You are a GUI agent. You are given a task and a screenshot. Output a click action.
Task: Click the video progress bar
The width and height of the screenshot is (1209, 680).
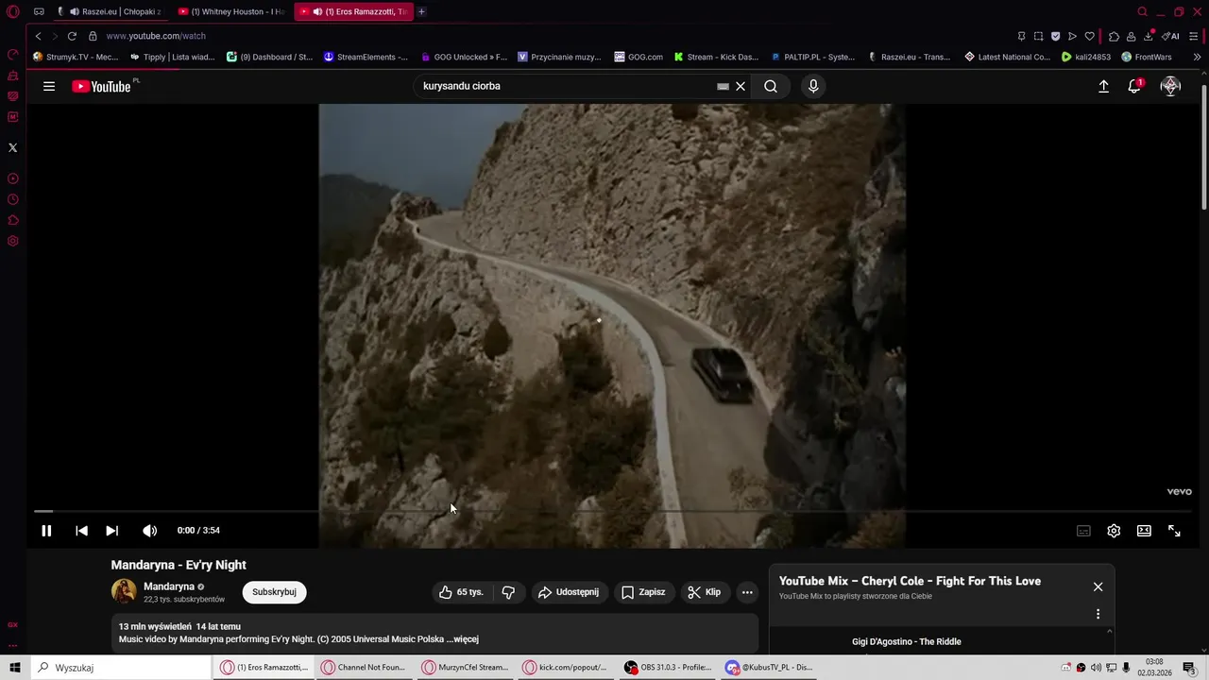click(613, 511)
